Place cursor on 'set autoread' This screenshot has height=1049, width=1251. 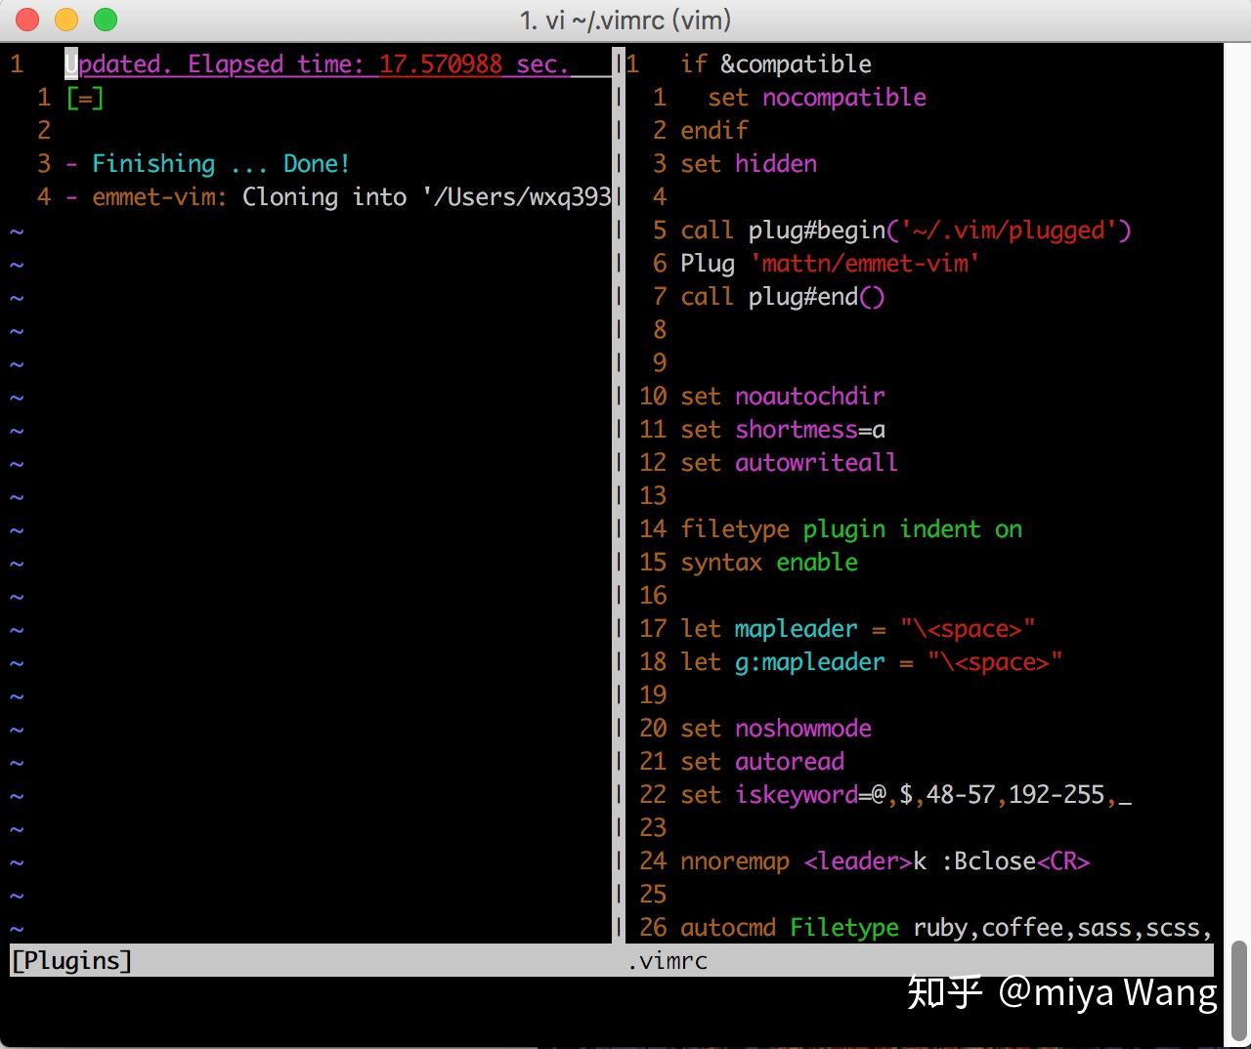click(x=762, y=762)
